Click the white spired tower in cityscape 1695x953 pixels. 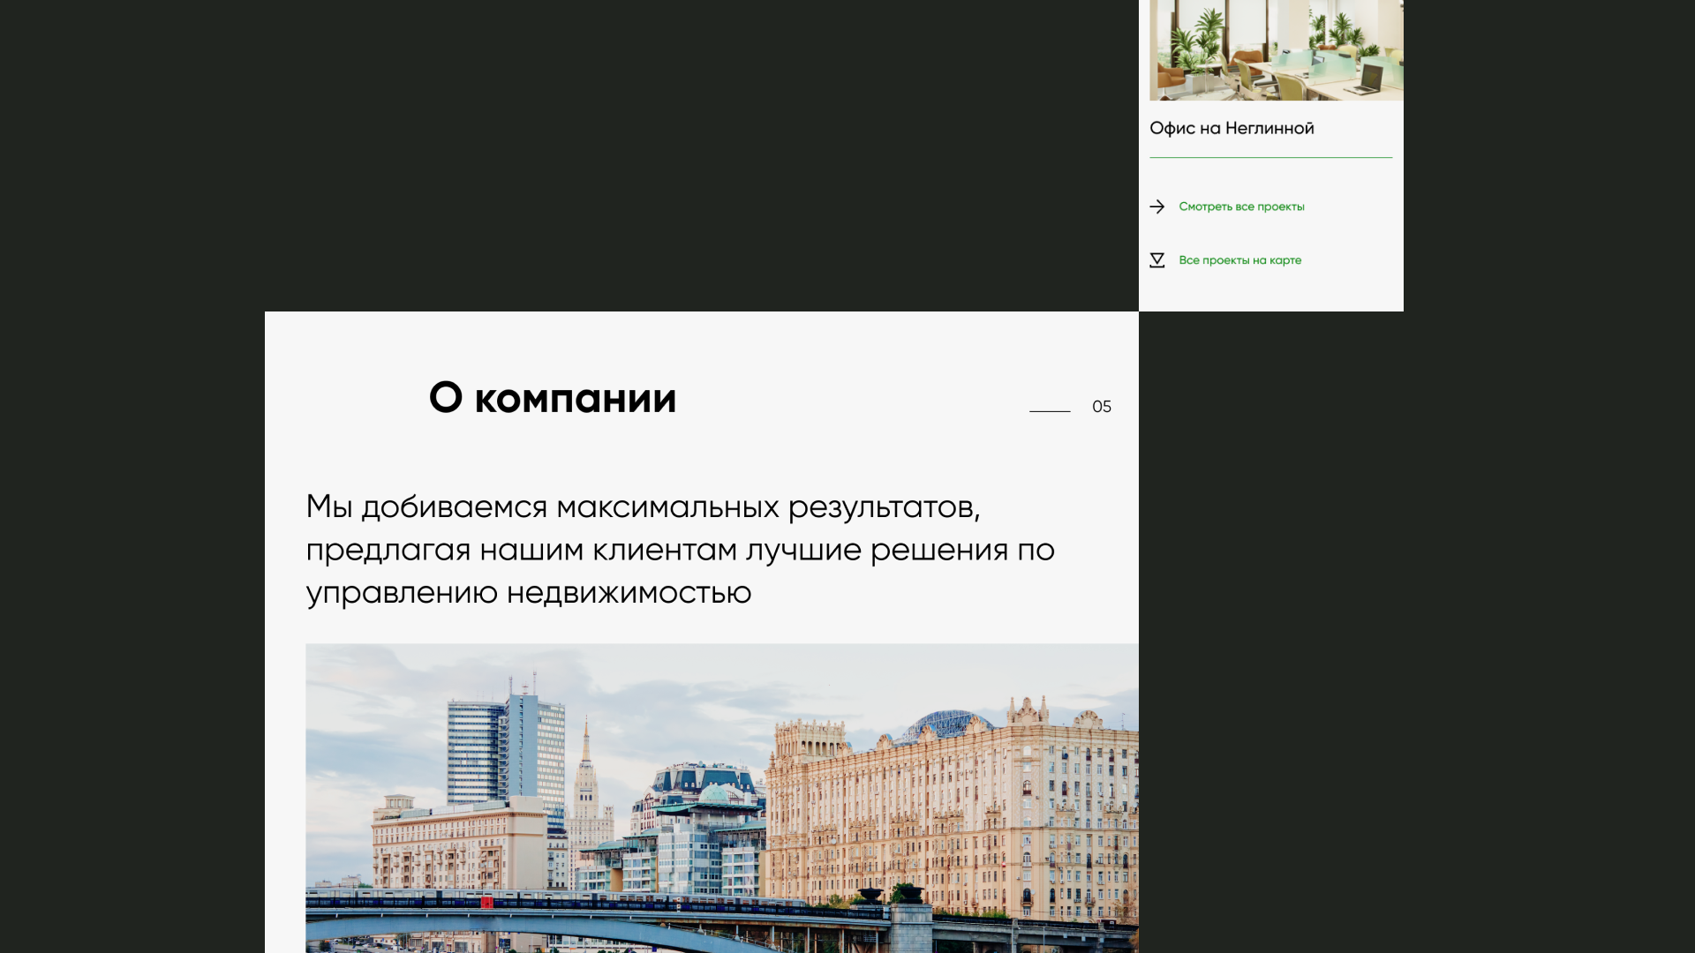point(586,785)
